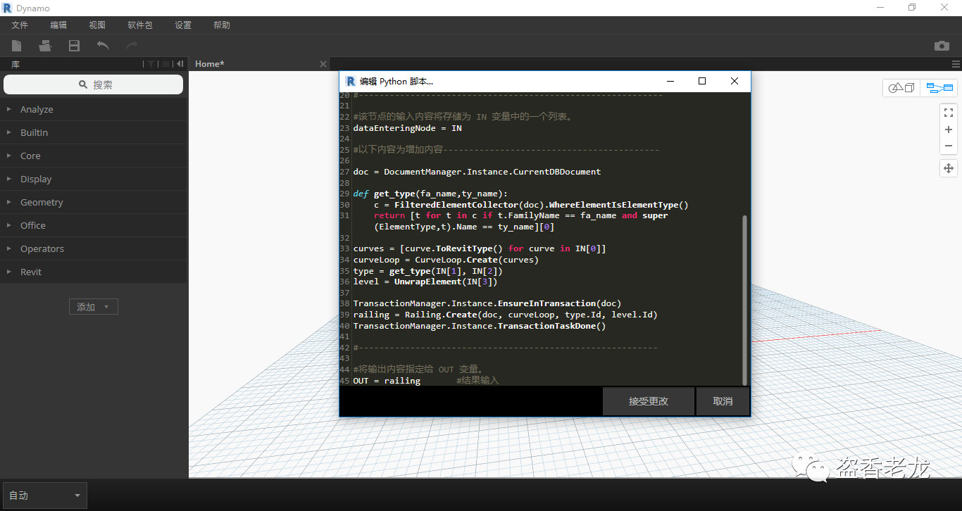Zoom in on the workspace
Image resolution: width=962 pixels, height=511 pixels.
click(x=949, y=130)
